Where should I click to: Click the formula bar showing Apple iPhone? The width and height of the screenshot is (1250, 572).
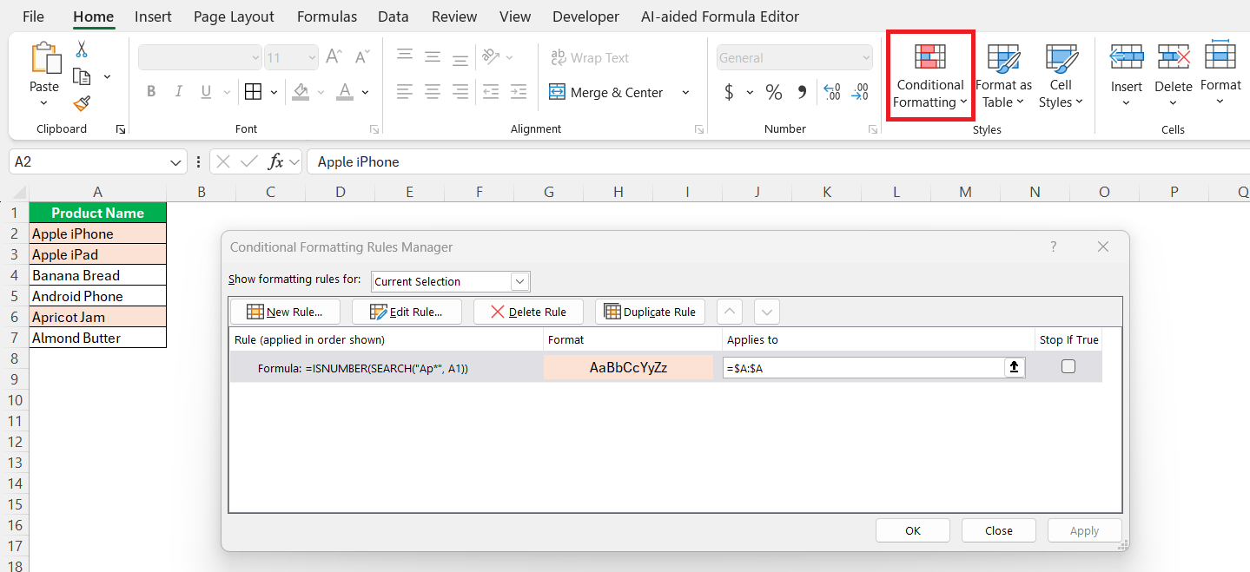click(778, 161)
